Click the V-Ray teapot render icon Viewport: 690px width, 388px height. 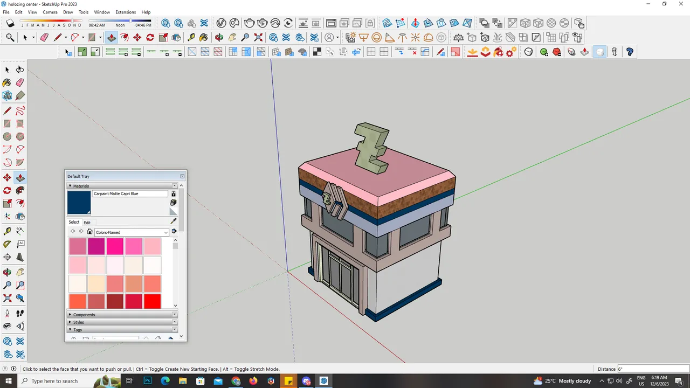click(249, 23)
